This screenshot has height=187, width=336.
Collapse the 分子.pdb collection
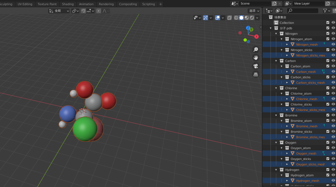point(270,28)
